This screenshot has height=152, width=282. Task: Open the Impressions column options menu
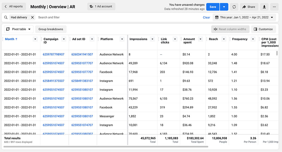click(x=153, y=39)
